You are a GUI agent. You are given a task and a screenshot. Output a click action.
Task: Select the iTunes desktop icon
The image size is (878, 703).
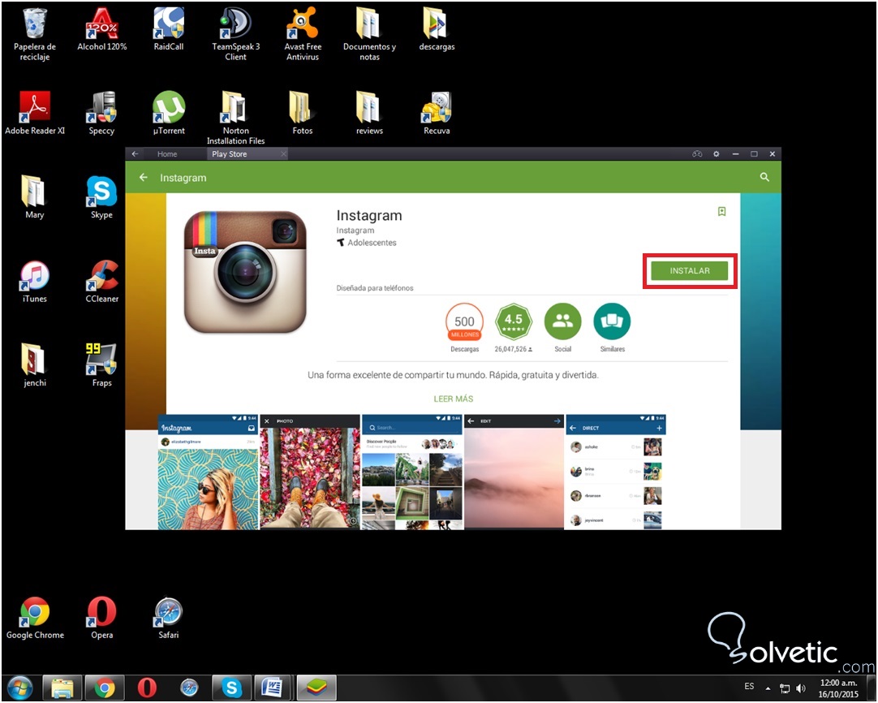(x=35, y=282)
